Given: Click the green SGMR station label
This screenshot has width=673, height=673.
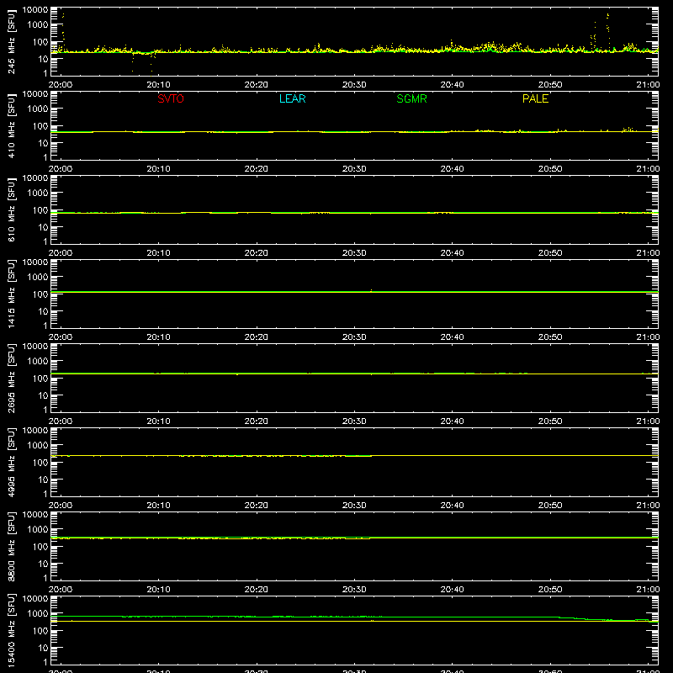Looking at the screenshot, I should point(411,98).
